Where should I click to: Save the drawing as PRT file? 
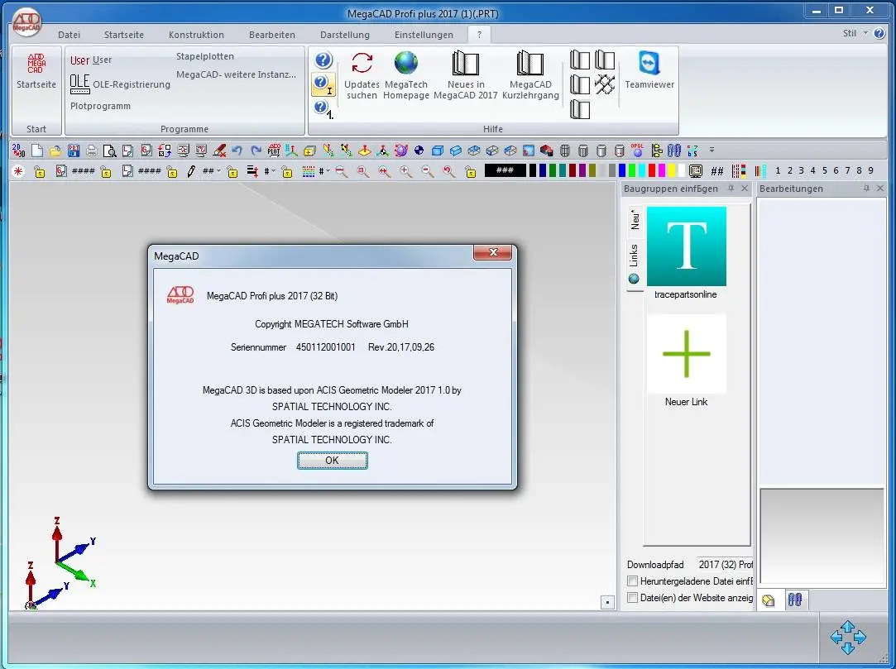click(74, 151)
